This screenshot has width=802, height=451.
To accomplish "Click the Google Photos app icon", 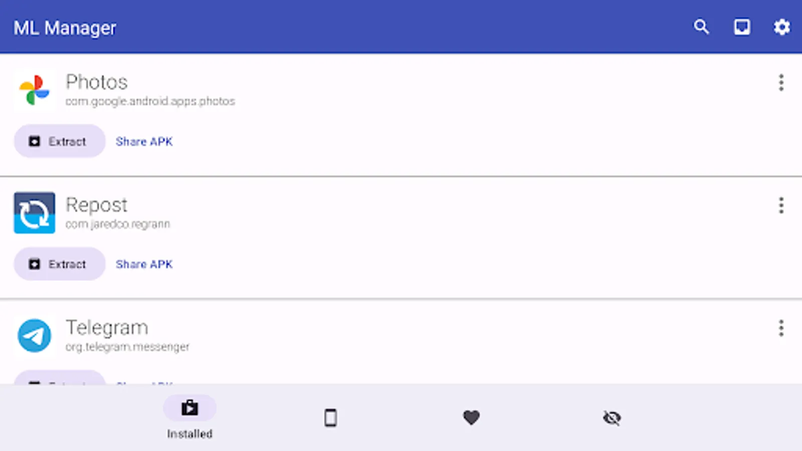I will click(34, 90).
